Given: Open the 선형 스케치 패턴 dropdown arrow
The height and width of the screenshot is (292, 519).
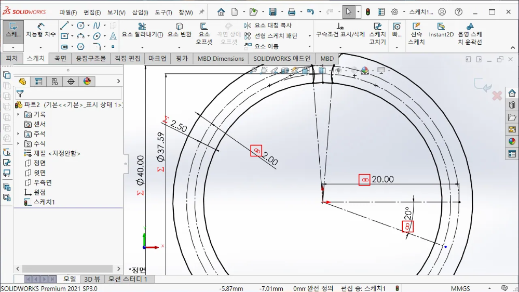Looking at the screenshot, I should [309, 36].
